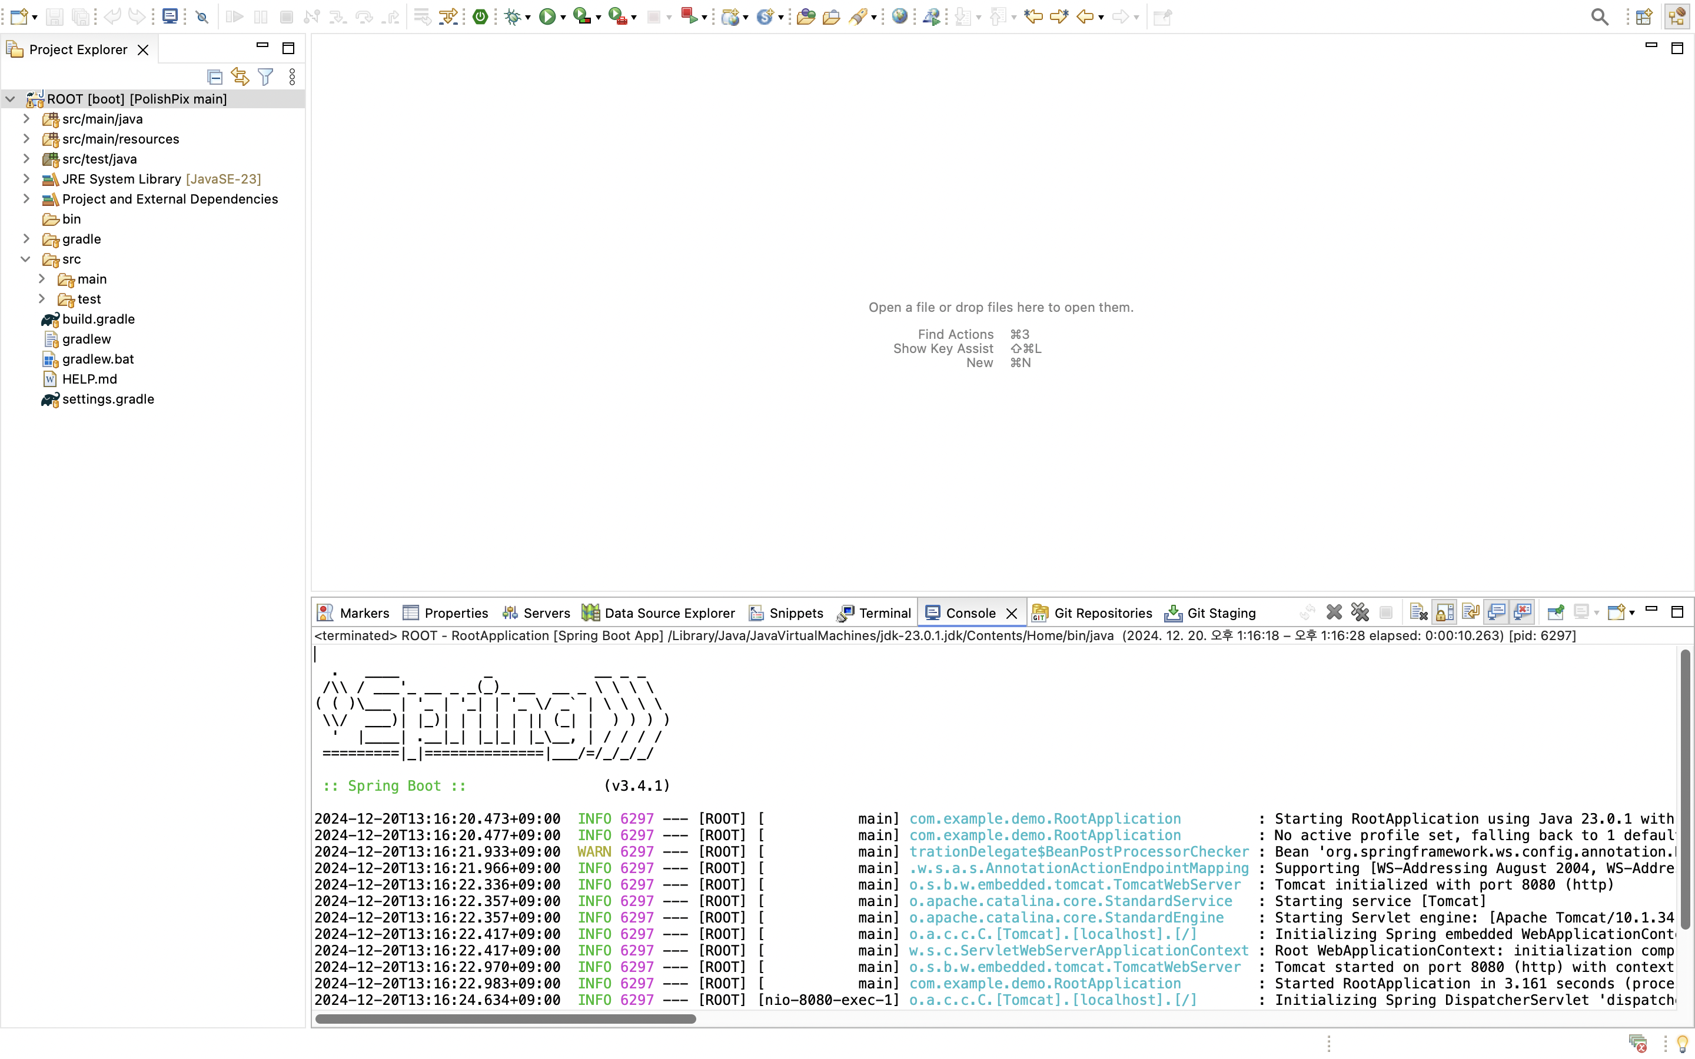The height and width of the screenshot is (1059, 1695).
Task: Click the Last Edit Location arrow icon
Action: 1033,16
